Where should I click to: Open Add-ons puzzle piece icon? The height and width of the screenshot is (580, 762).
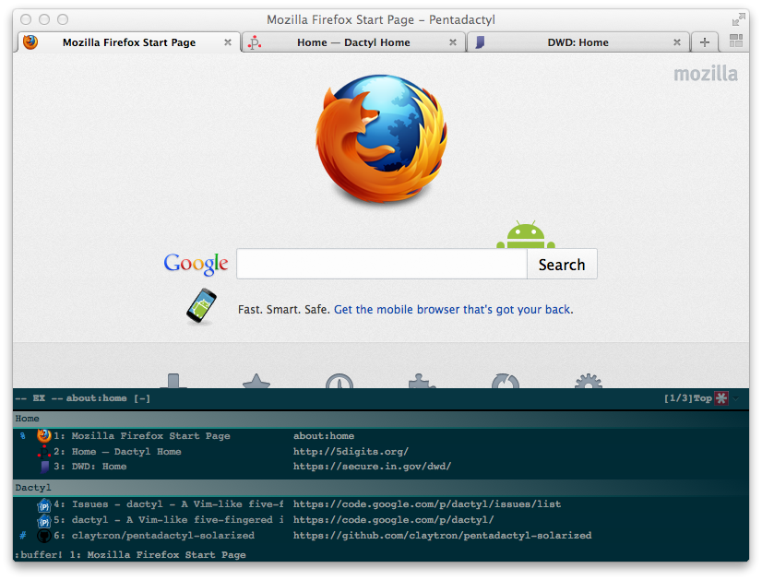coord(422,381)
